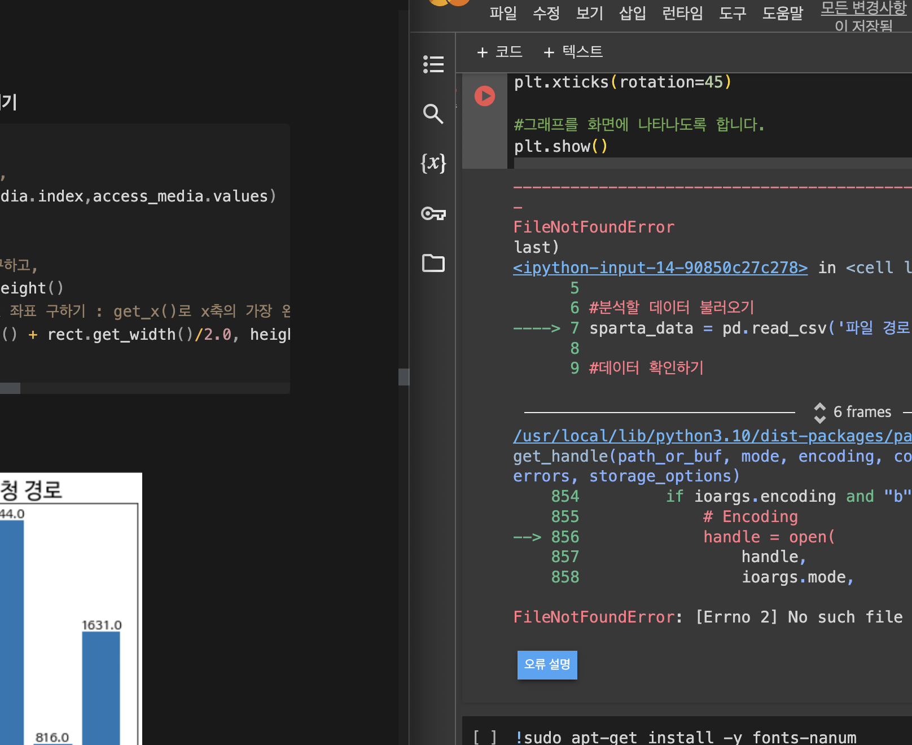Image resolution: width=912 pixels, height=745 pixels.
Task: Click the vertical scrollbar thumb of left window
Action: [404, 377]
